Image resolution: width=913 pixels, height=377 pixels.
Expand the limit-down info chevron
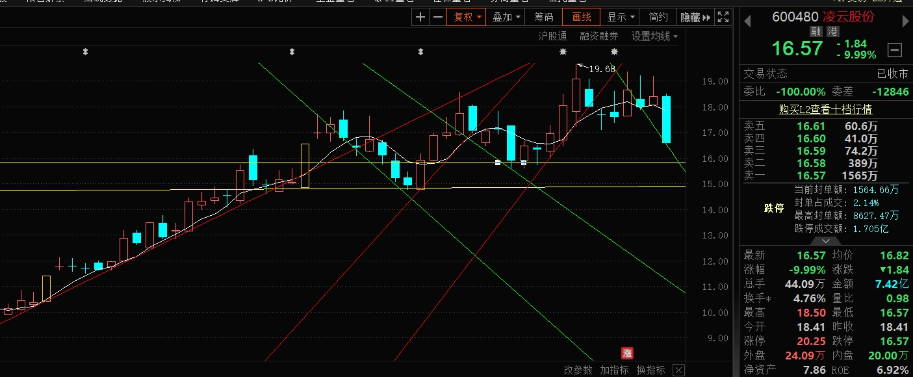[x=826, y=240]
